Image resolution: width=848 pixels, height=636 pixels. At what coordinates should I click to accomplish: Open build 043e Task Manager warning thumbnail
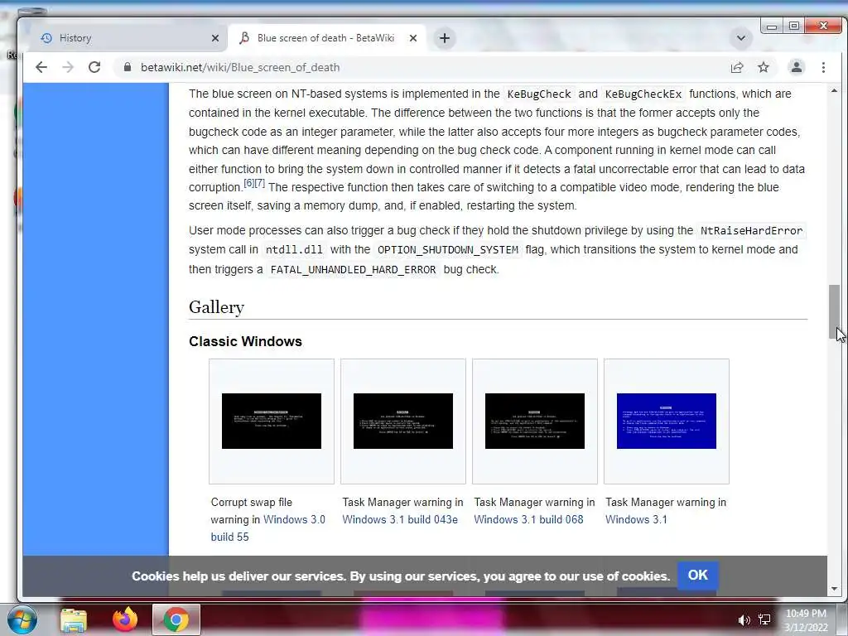pyautogui.click(x=403, y=421)
